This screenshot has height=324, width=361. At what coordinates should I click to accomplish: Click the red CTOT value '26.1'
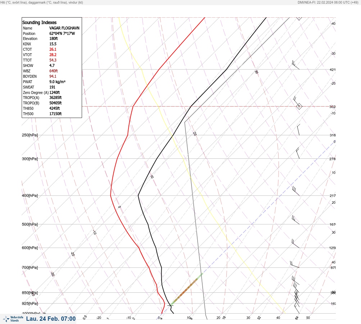53,49
